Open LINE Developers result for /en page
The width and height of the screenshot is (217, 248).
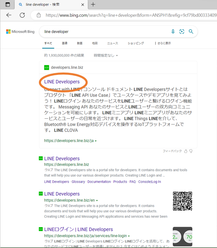[x=62, y=194]
